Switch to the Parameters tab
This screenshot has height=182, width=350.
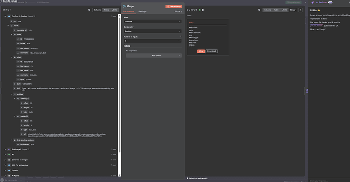coord(128,11)
